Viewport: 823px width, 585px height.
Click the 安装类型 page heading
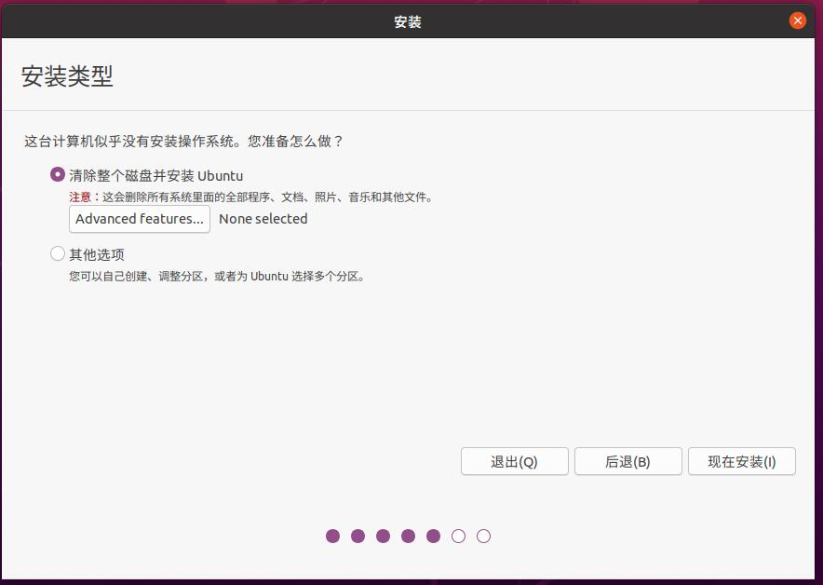tap(67, 76)
